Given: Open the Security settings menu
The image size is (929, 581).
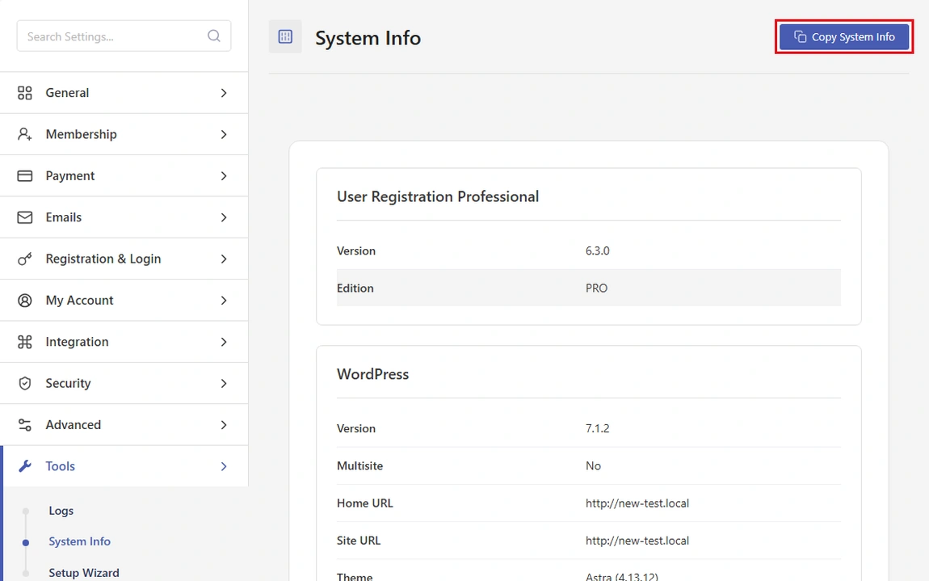Looking at the screenshot, I should tap(124, 384).
